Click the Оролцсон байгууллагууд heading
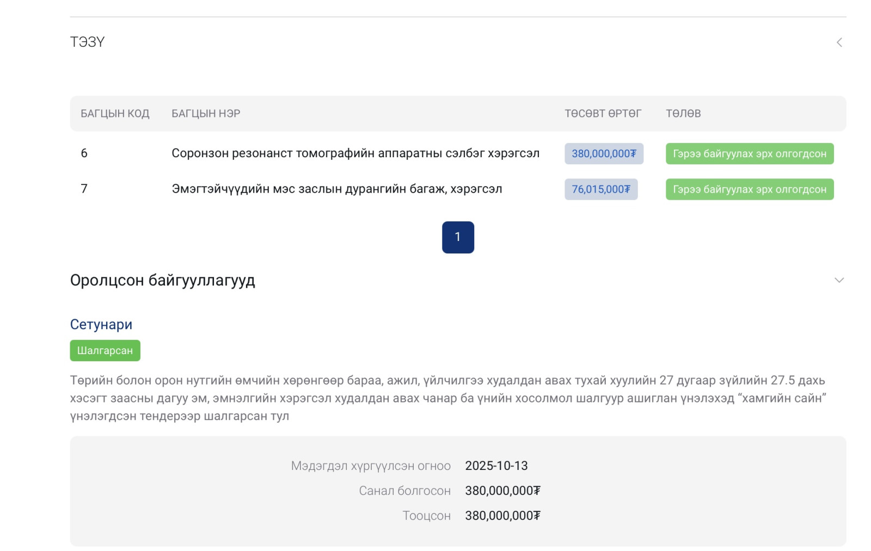 coord(162,280)
